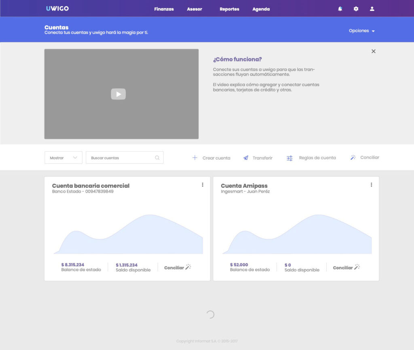Click the Cuentas page title
This screenshot has height=350, width=414.
(57, 28)
